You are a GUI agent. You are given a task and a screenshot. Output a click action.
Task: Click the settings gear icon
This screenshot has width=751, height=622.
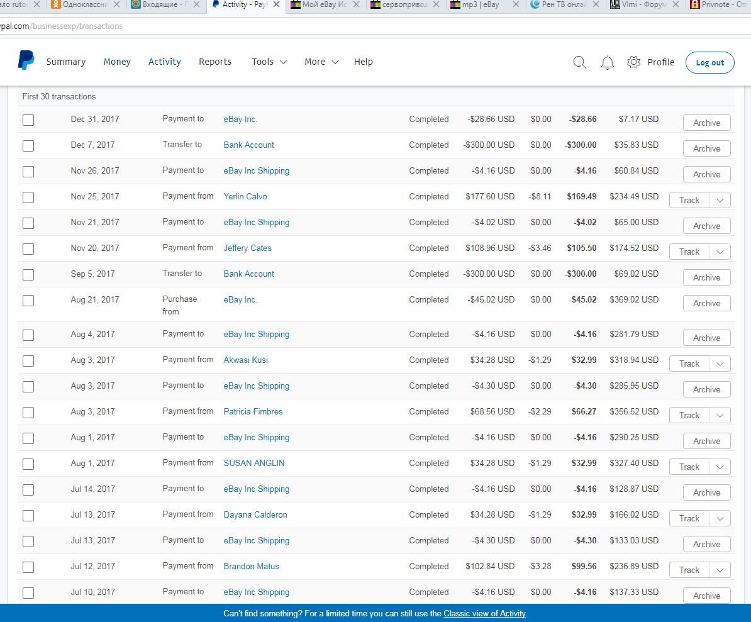click(633, 62)
